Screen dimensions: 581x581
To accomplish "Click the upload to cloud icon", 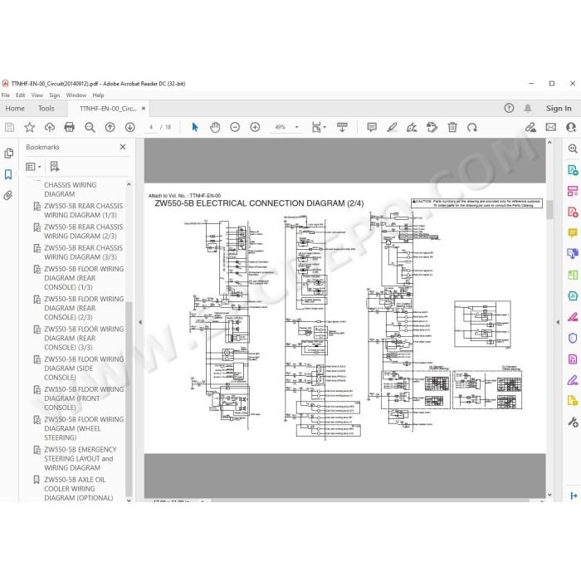I will pyautogui.click(x=49, y=128).
